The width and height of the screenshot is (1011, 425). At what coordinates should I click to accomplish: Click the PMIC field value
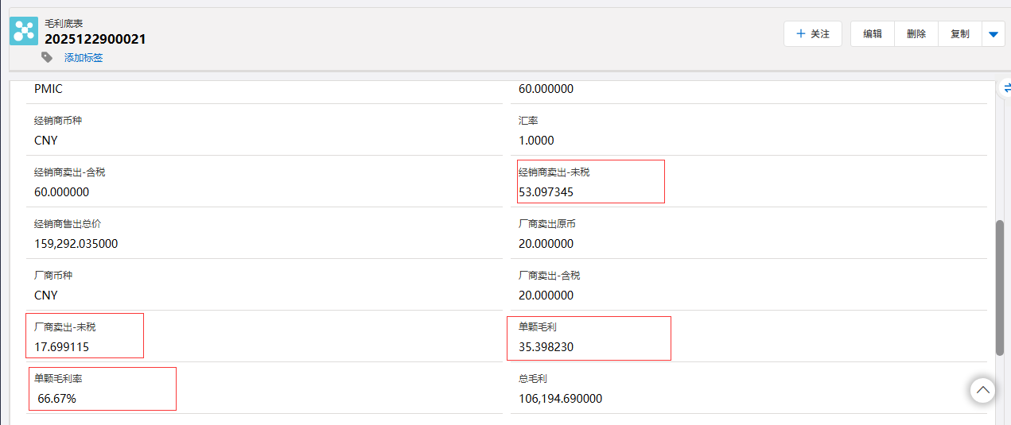49,89
